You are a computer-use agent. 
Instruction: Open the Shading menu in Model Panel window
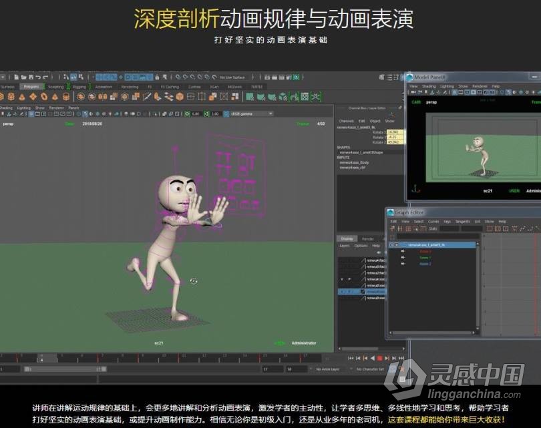point(429,86)
